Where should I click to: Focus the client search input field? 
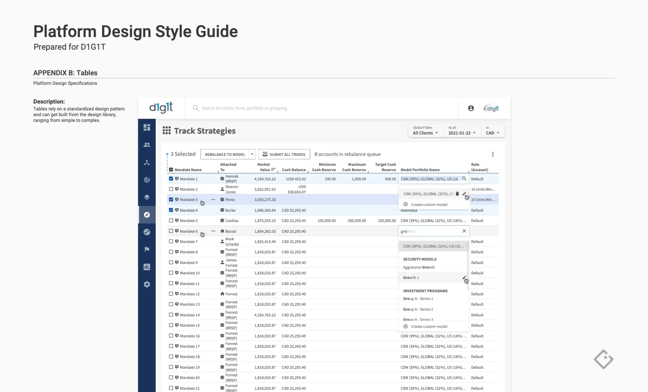tap(321, 108)
